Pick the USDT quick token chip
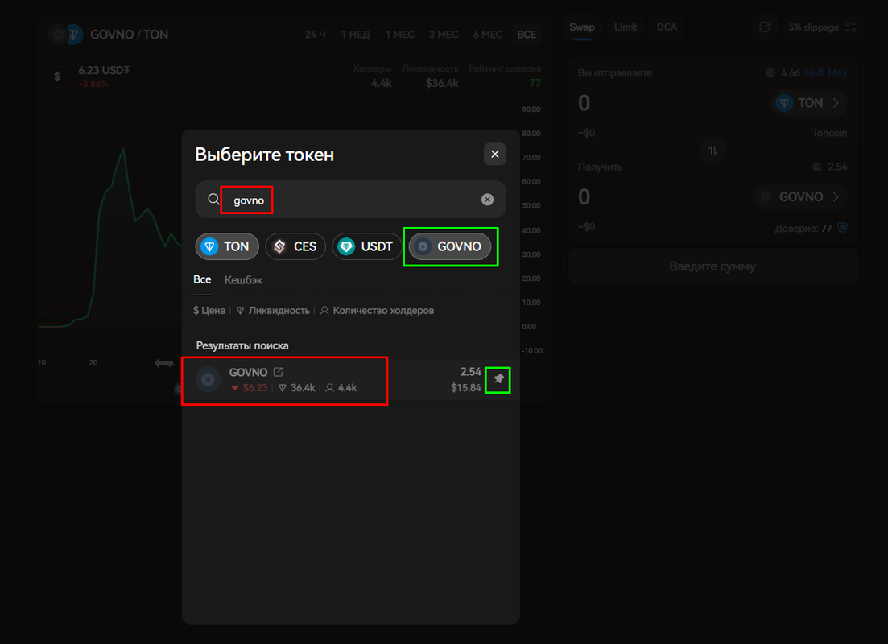This screenshot has height=644, width=888. click(366, 246)
